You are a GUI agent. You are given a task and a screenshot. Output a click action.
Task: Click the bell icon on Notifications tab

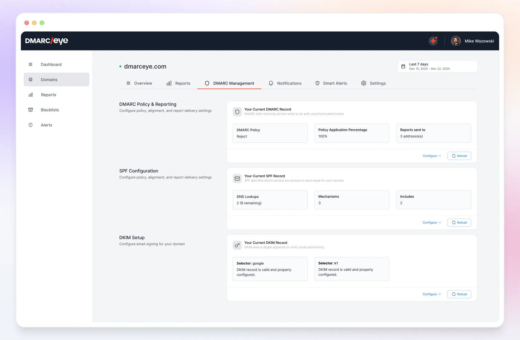(271, 83)
